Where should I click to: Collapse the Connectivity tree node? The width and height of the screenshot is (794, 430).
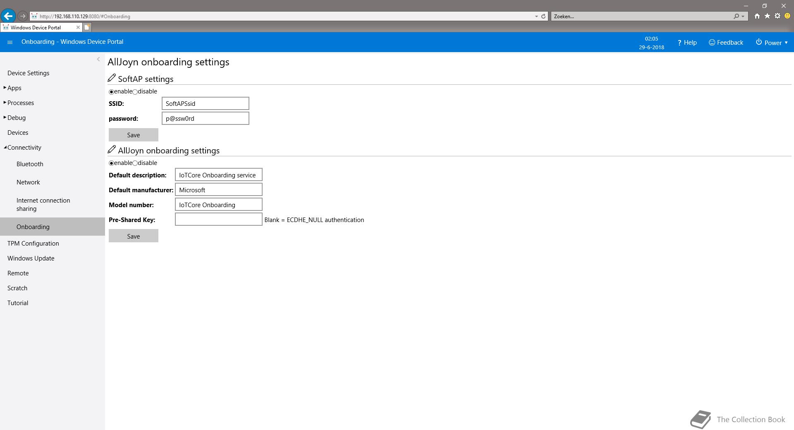pos(5,147)
